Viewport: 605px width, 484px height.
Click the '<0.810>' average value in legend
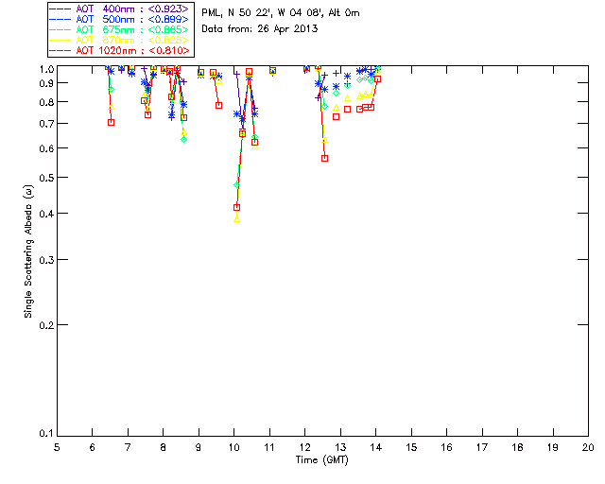pyautogui.click(x=168, y=50)
